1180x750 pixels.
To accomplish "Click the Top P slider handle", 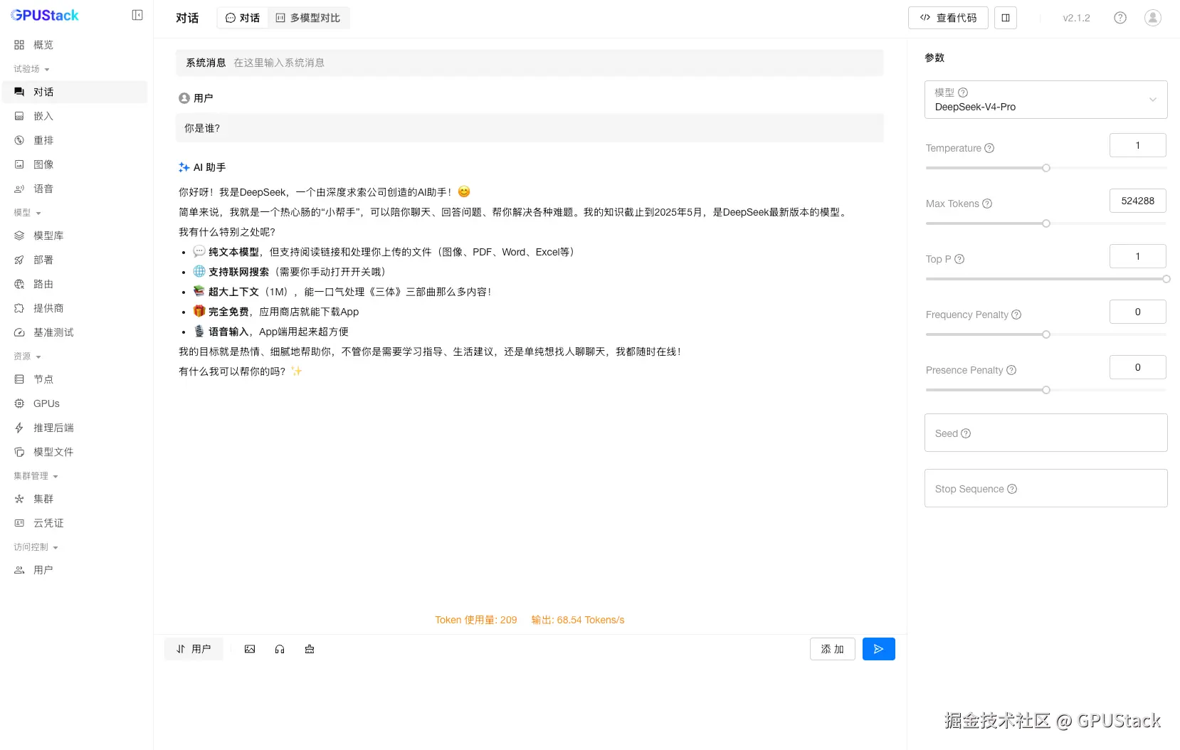I will 1166,279.
